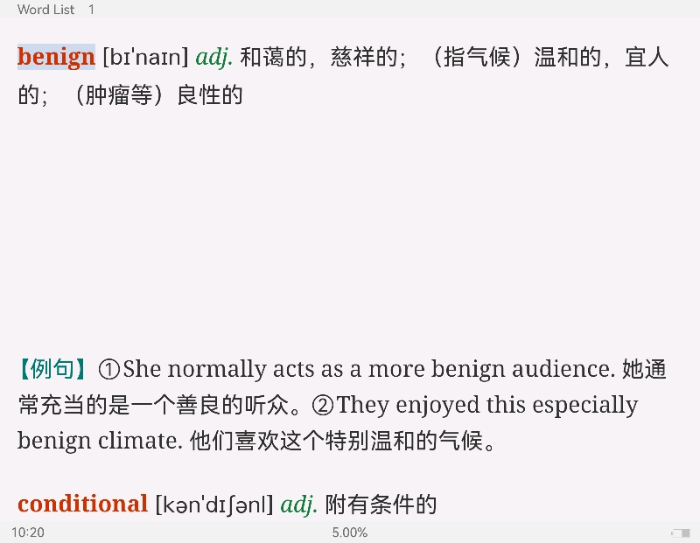The height and width of the screenshot is (543, 700).
Task: Click the page number 1 in header
Action: point(91,10)
